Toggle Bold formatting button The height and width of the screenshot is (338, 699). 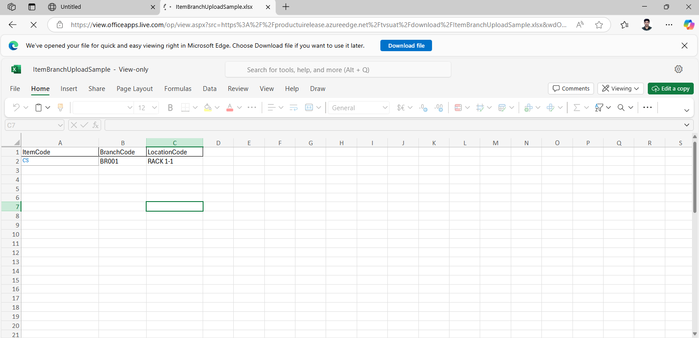pyautogui.click(x=170, y=108)
